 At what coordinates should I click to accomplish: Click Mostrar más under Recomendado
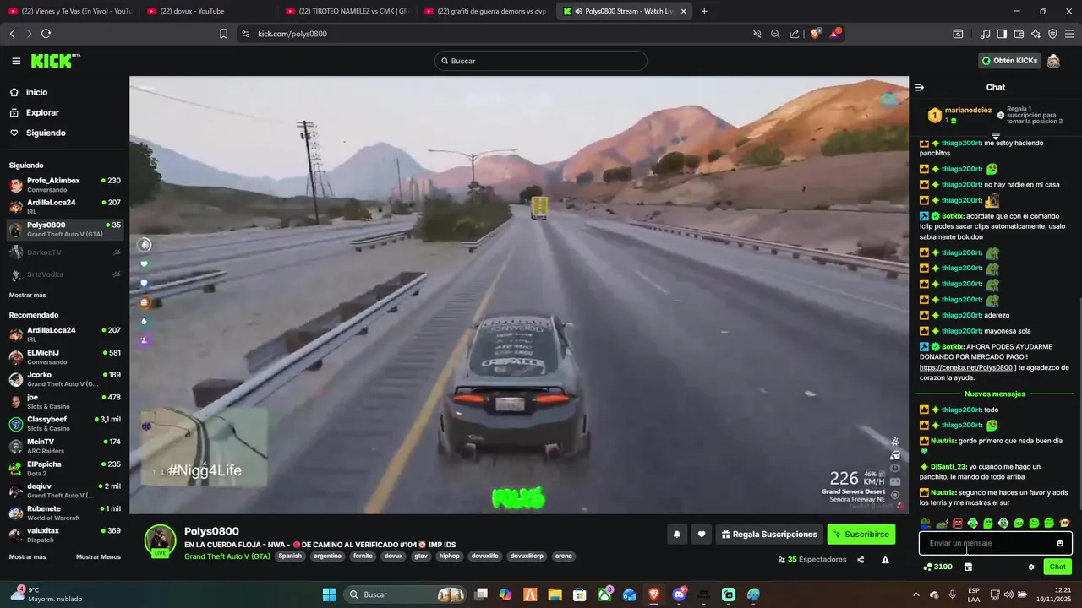[x=28, y=556]
